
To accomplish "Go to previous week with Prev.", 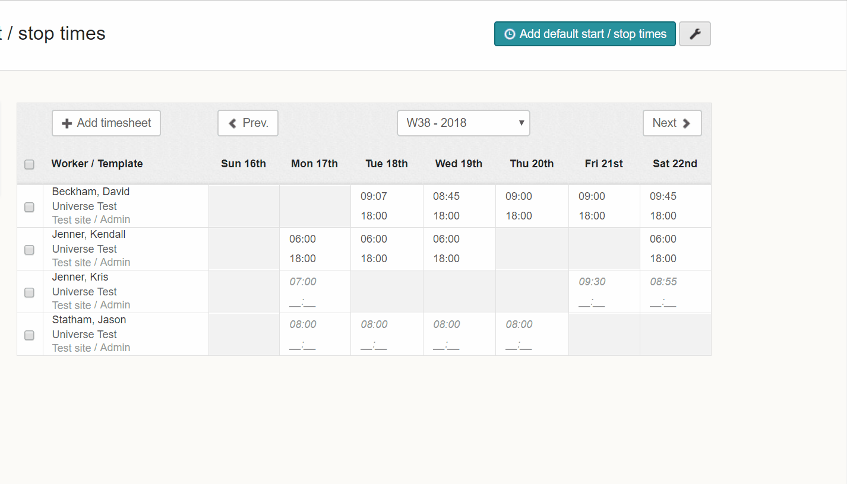I will coord(248,123).
